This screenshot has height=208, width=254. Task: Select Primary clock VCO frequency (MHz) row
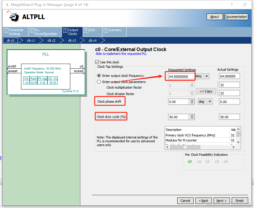tap(201, 135)
